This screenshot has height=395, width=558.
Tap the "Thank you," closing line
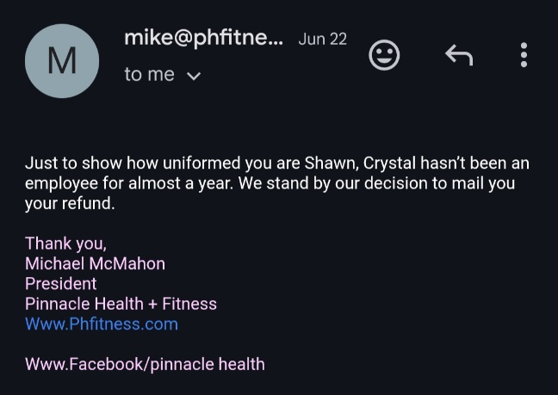pos(65,243)
